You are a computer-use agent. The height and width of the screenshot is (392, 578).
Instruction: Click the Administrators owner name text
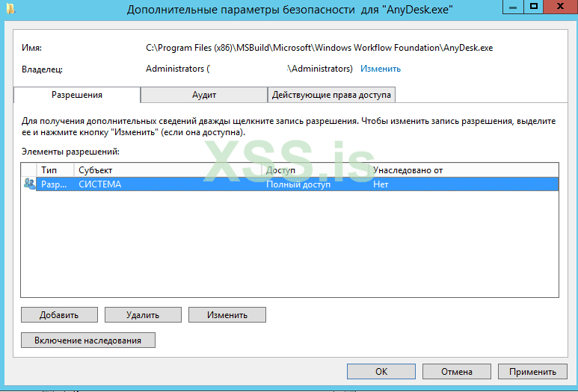click(249, 69)
